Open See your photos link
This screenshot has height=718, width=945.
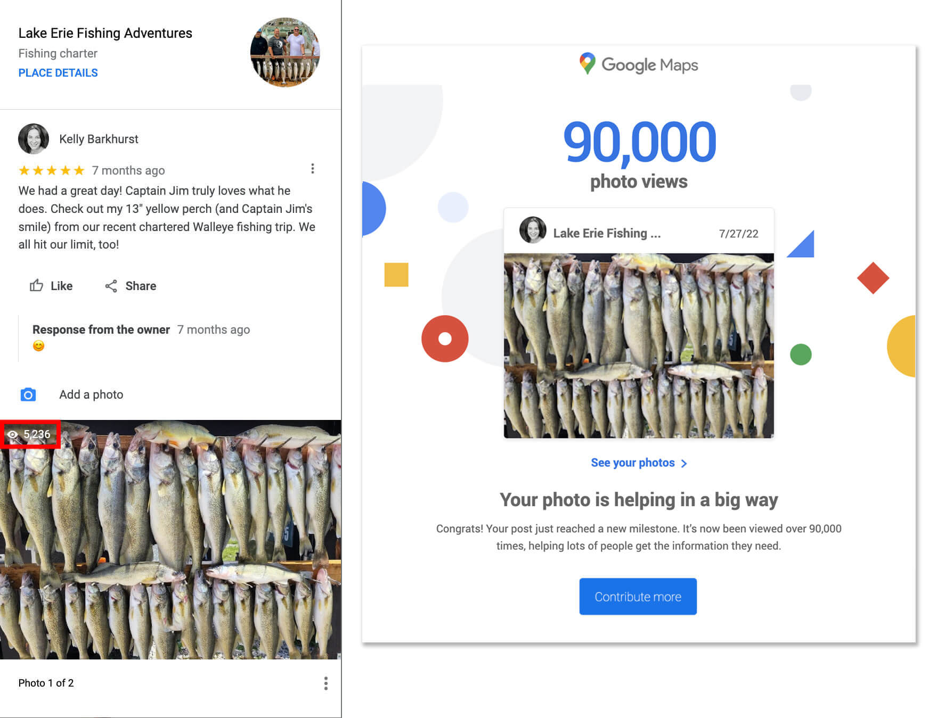[x=633, y=463]
